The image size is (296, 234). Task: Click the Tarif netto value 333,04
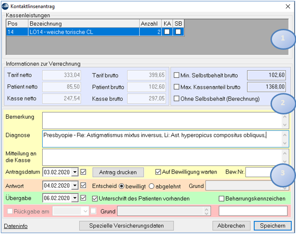(x=62, y=75)
